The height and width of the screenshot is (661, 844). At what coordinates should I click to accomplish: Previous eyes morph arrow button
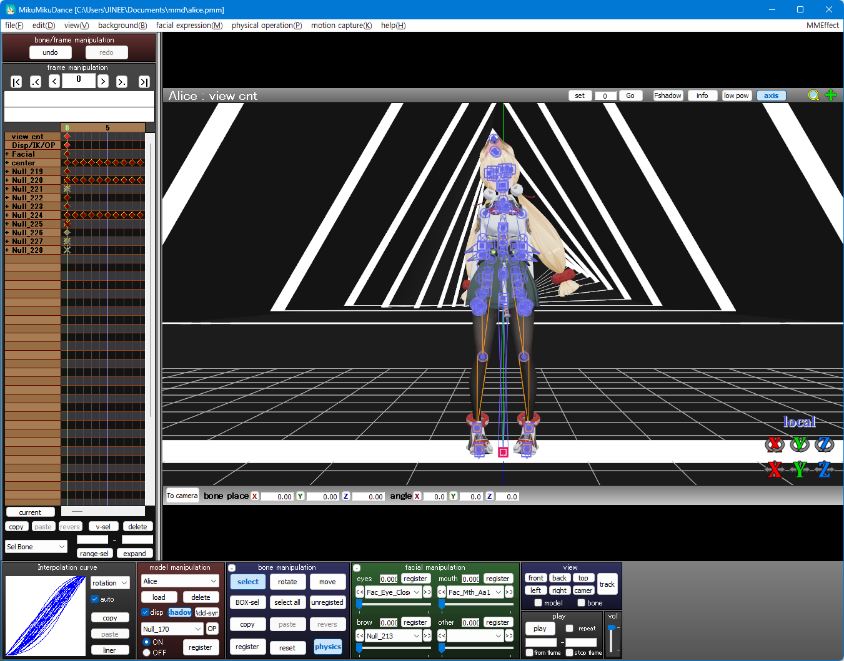(360, 592)
